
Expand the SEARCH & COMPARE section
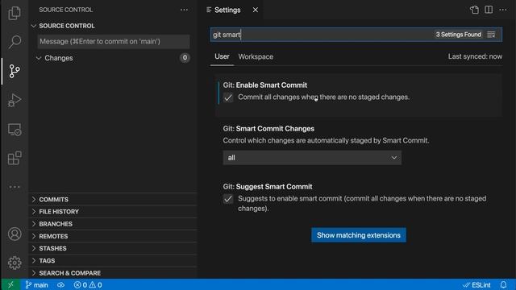113,273
